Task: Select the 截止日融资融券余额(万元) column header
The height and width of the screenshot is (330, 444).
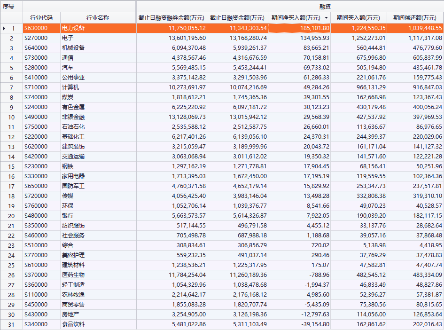Action: (x=171, y=18)
